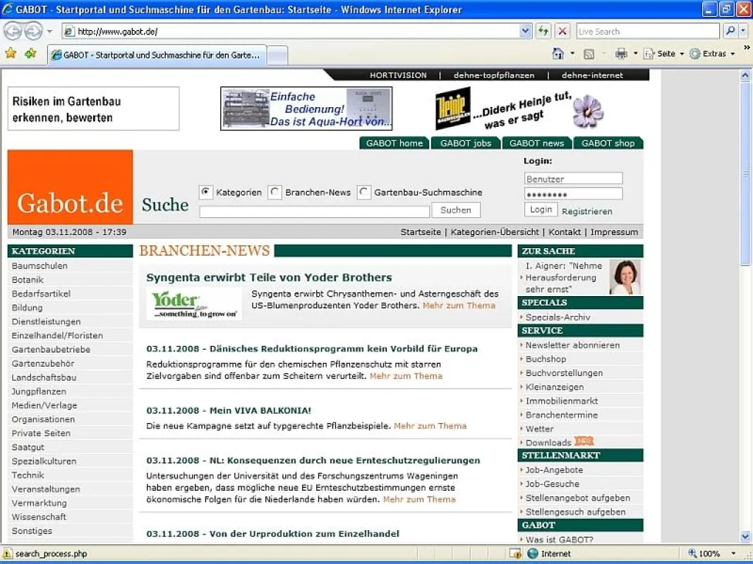Open the Registrieren link

pos(587,211)
